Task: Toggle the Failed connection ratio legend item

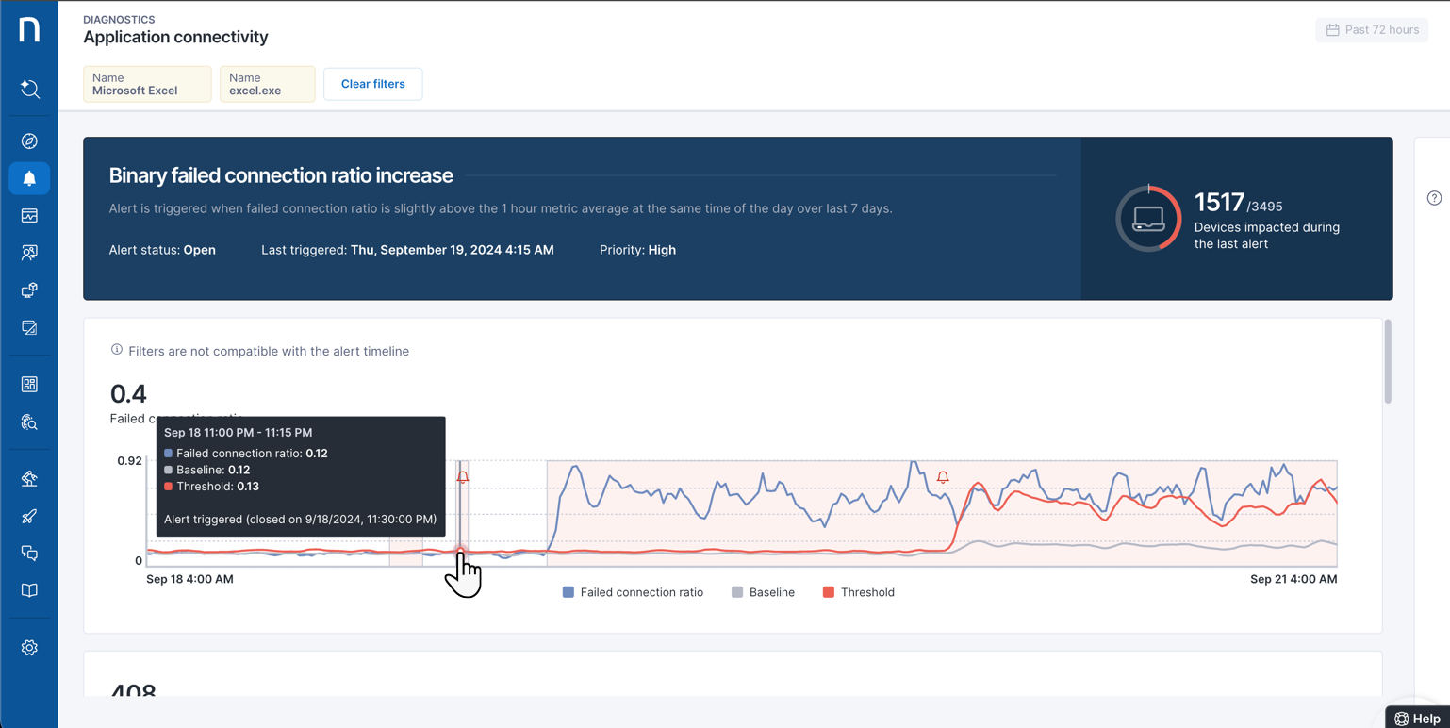Action: (633, 592)
